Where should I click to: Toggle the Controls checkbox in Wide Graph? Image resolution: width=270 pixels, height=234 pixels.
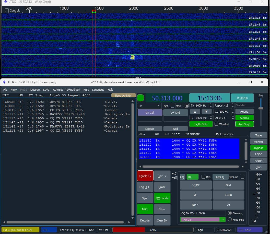click(7, 10)
